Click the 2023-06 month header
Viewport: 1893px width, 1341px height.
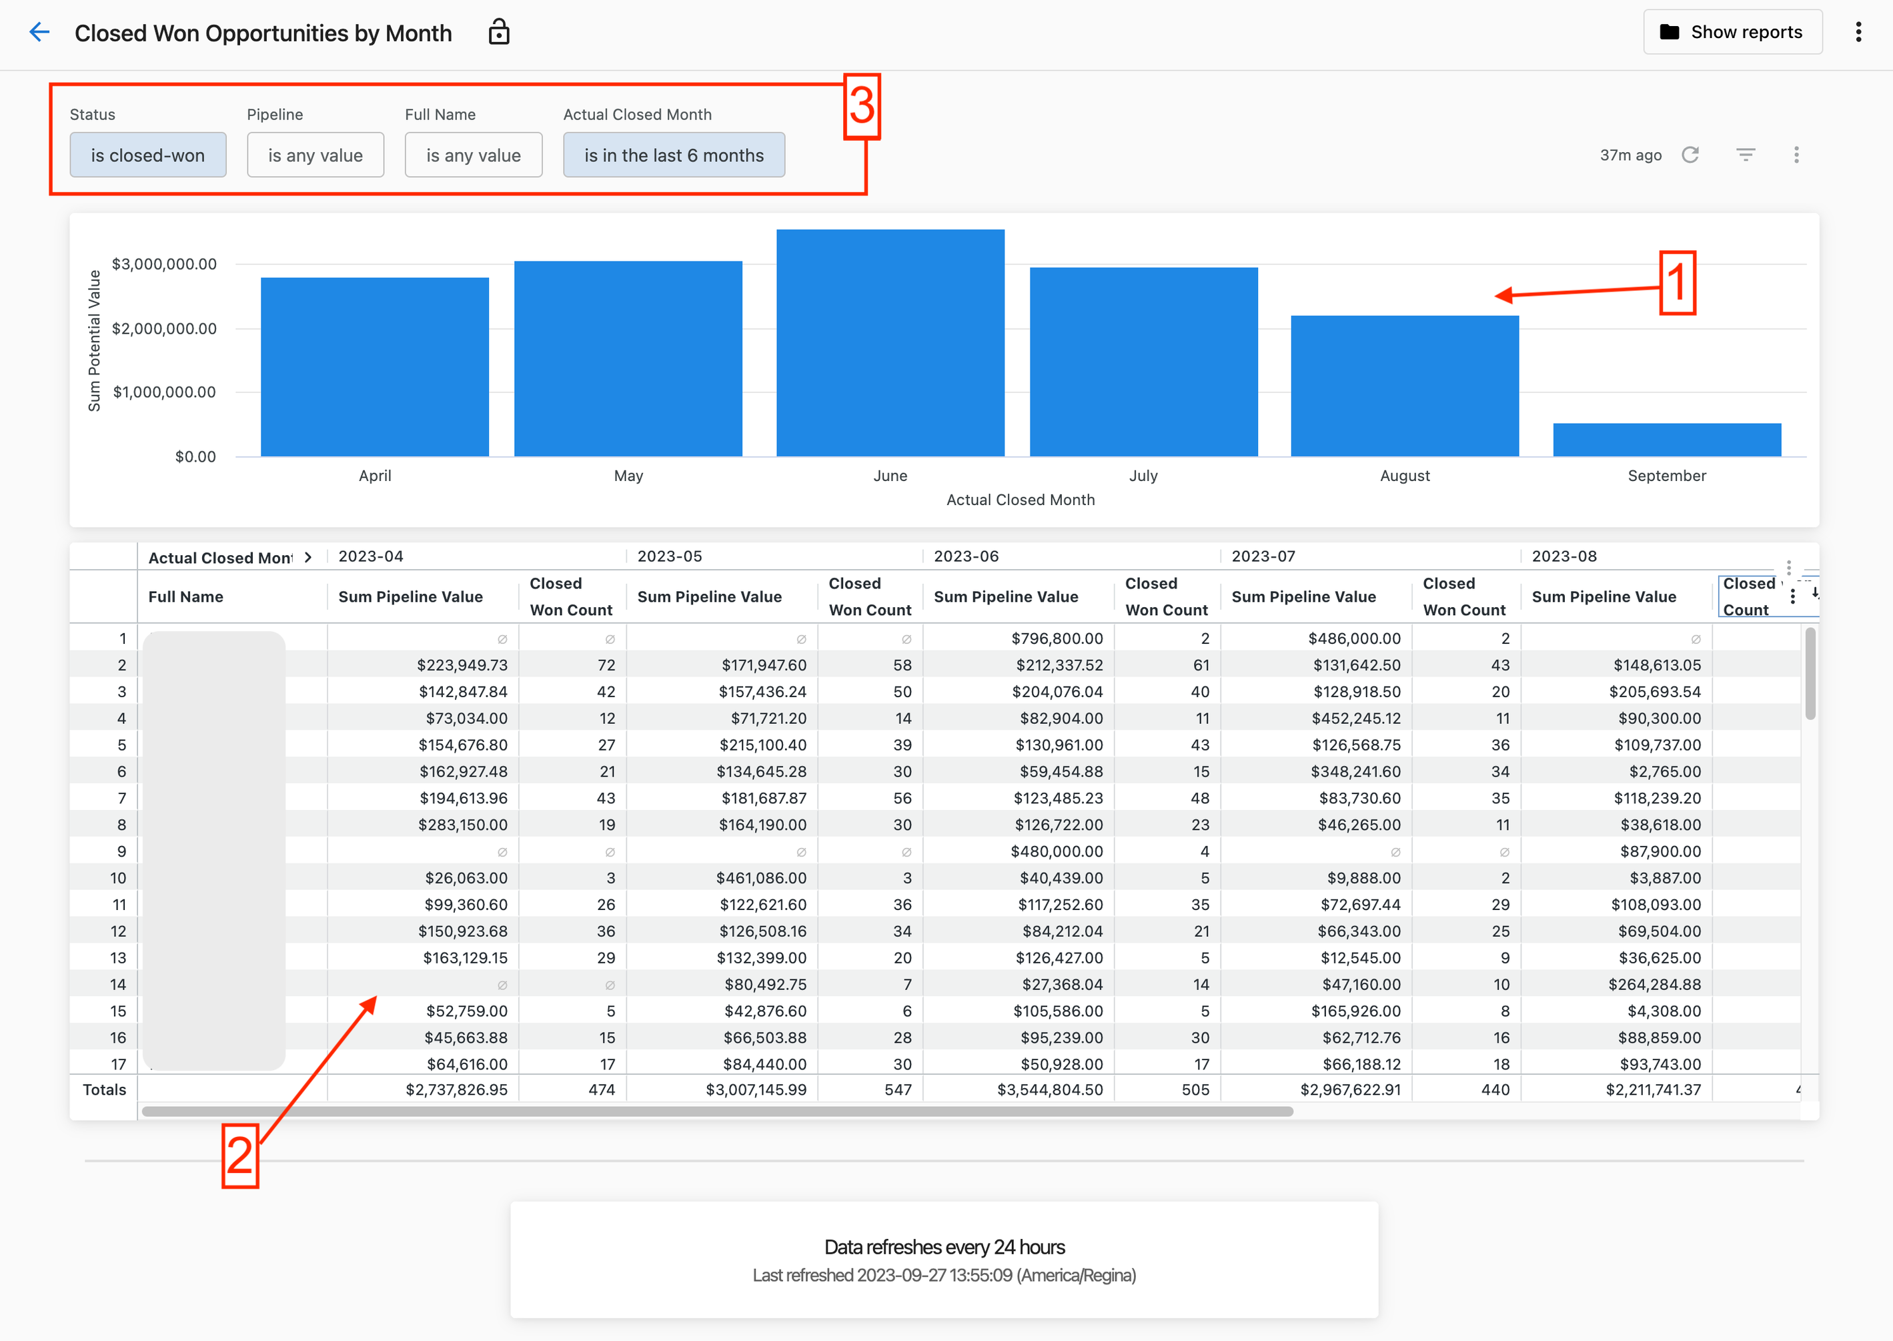coord(966,556)
